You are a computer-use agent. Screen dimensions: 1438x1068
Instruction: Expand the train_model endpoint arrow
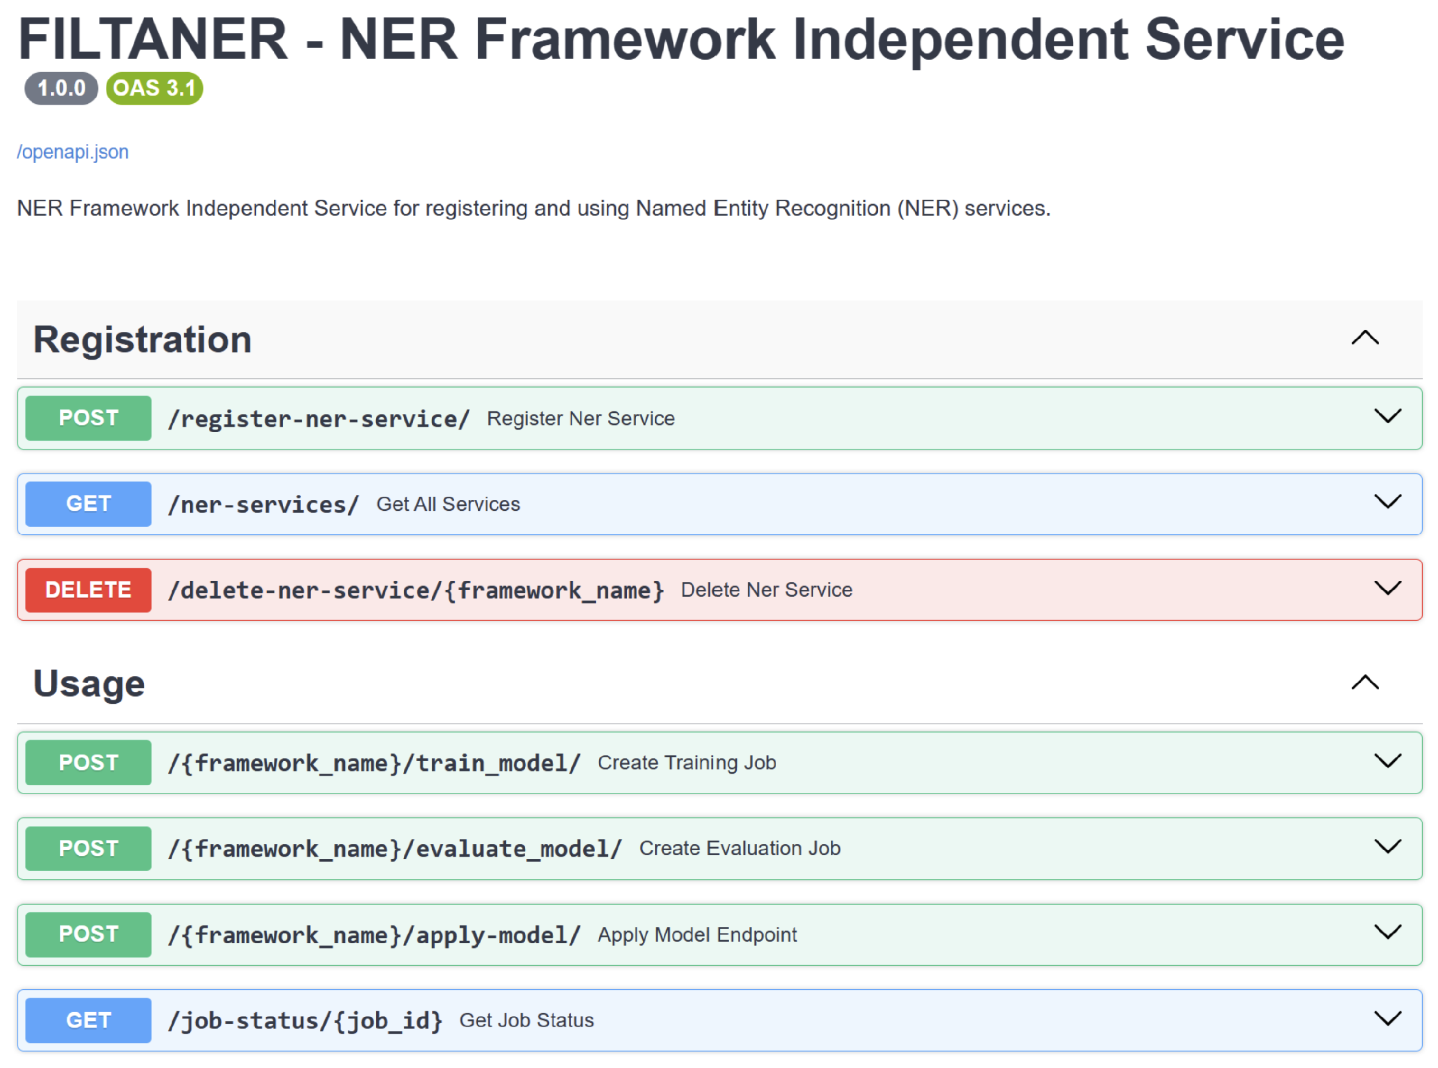click(x=1387, y=761)
